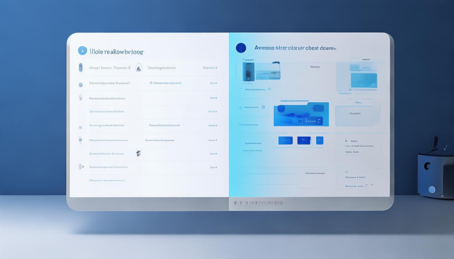Screen dimensions: 454x259
Task: Click the horizontal slider line near the right panel bottom
Action: [x=270, y=173]
